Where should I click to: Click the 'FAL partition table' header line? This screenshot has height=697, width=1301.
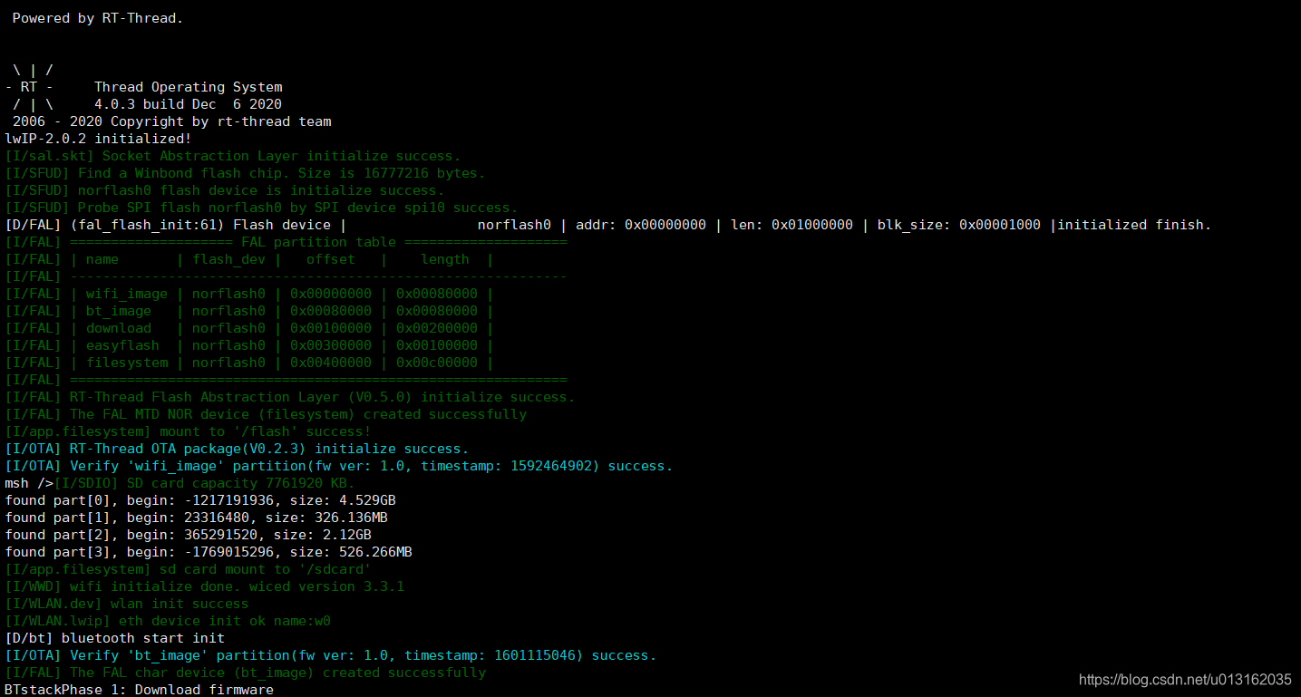pyautogui.click(x=286, y=242)
